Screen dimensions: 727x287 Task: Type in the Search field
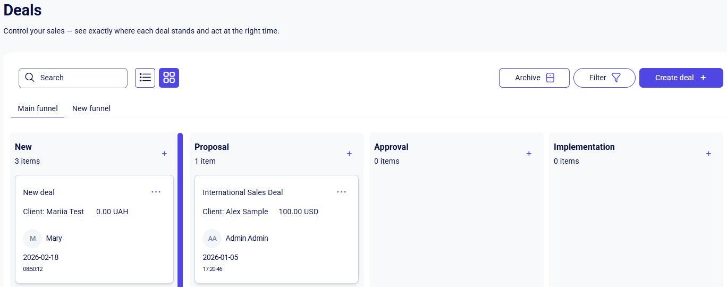(80, 78)
